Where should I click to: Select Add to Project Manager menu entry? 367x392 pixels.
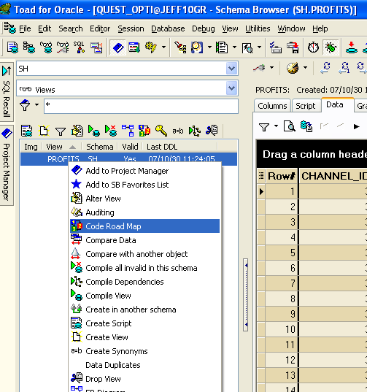pyautogui.click(x=145, y=171)
